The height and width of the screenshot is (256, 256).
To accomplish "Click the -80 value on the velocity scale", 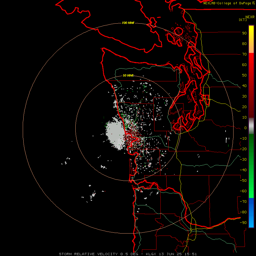I will point(243,212).
